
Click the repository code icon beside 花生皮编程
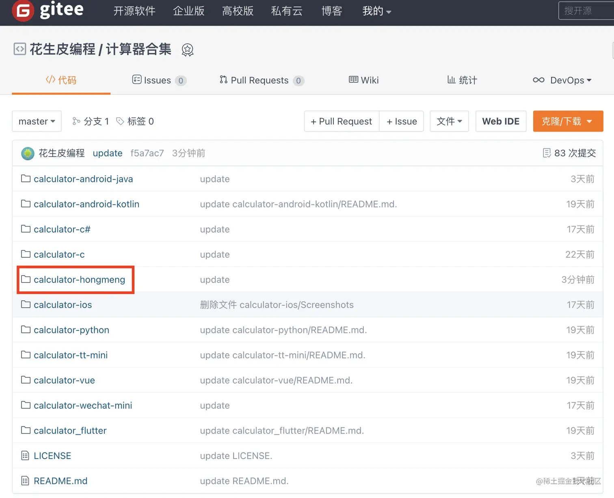pyautogui.click(x=19, y=49)
